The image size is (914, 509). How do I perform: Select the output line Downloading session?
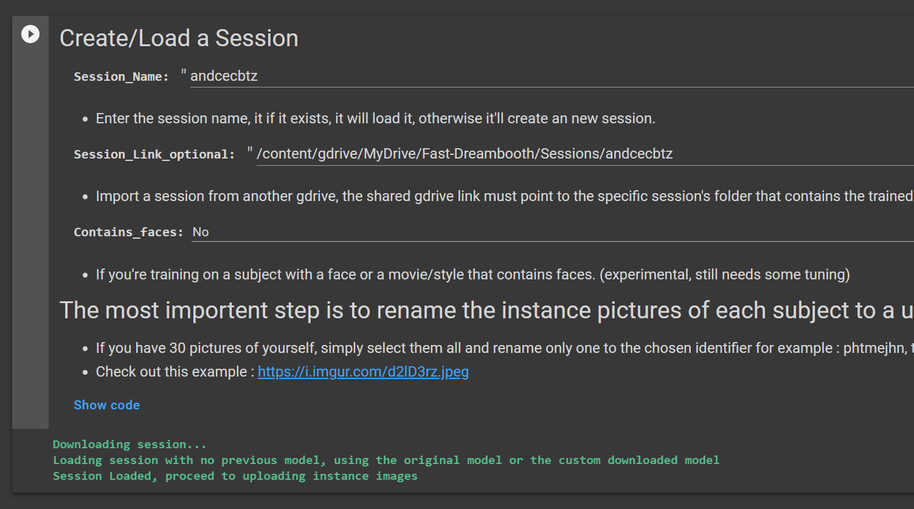129,444
